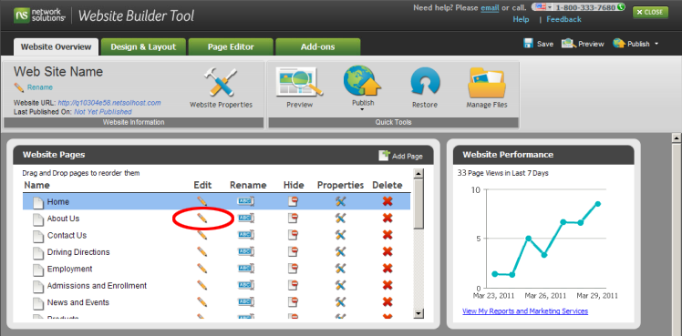Switch to Website Overview tab

[x=57, y=46]
